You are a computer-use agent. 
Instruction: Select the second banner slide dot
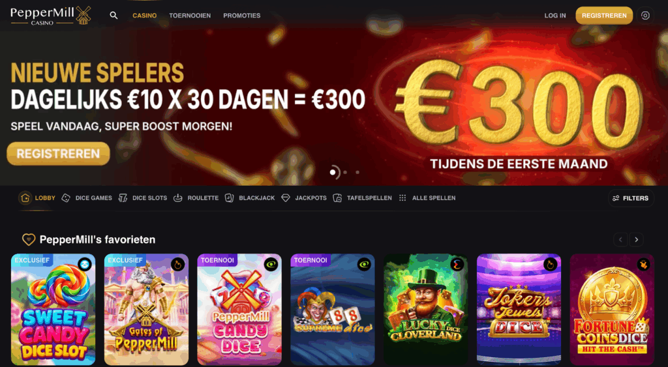[x=345, y=173]
